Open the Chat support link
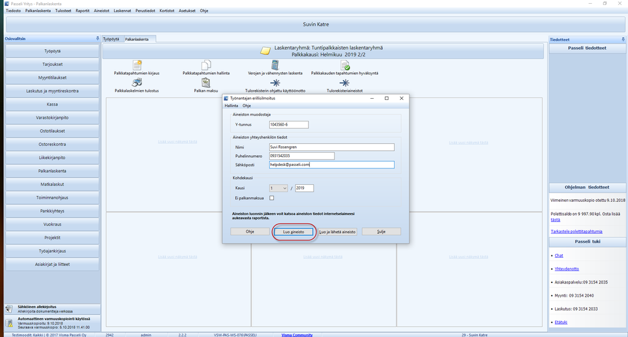 tap(559, 255)
